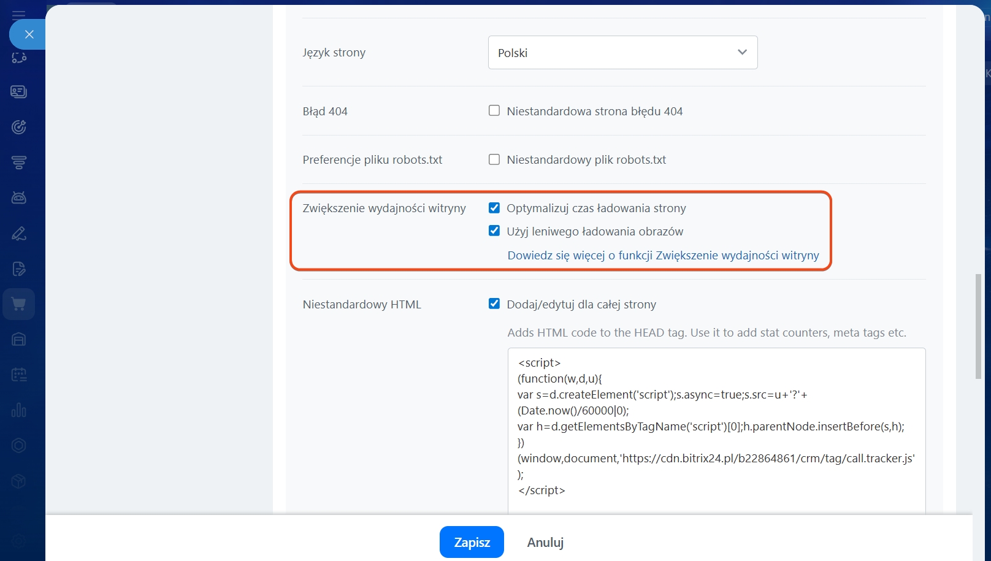This screenshot has width=991, height=561.
Task: Open the Język strony dropdown
Action: pos(622,53)
